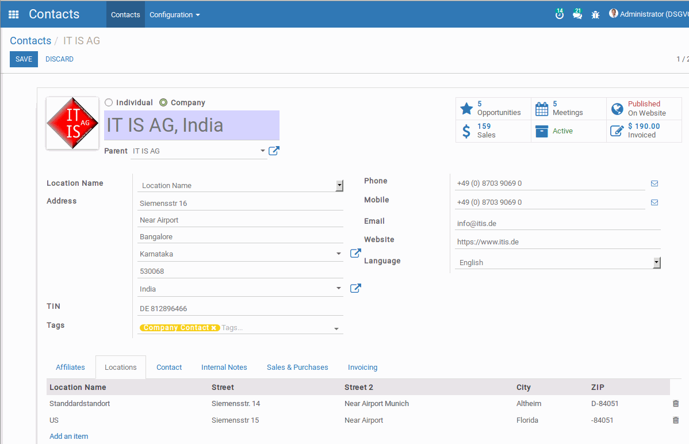Sort by the Street column header
This screenshot has height=444, width=689.
[x=223, y=387]
